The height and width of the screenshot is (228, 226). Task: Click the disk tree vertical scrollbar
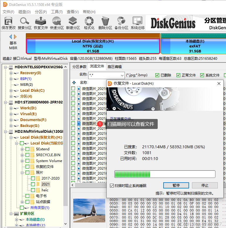click(x=66, y=138)
